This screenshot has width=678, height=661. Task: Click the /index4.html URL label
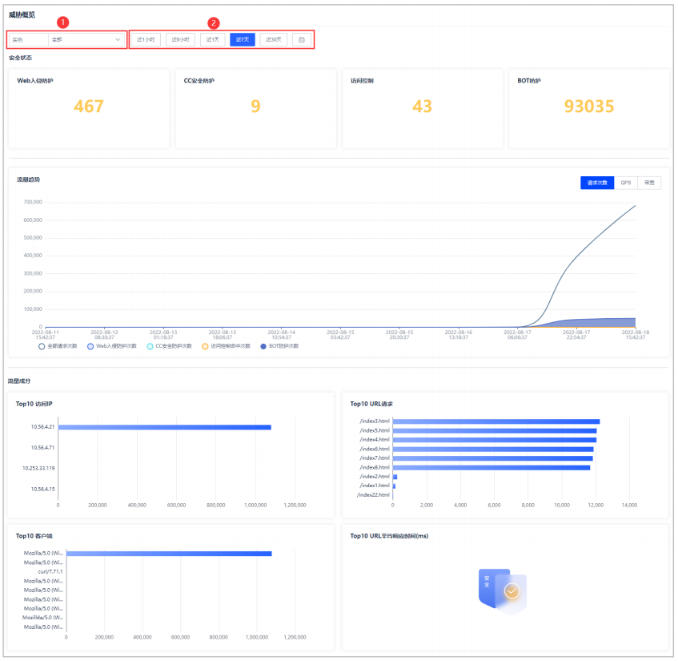[x=375, y=440]
